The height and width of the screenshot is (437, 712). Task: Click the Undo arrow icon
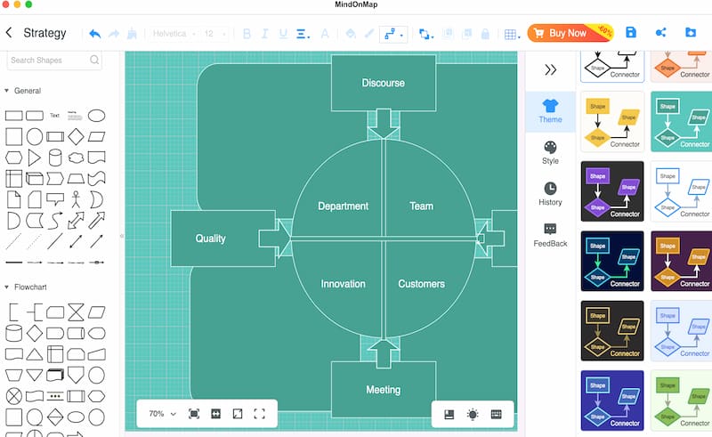coord(95,34)
